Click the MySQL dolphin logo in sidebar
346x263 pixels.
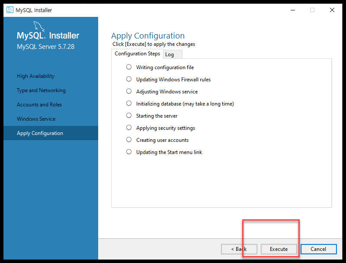39,26
